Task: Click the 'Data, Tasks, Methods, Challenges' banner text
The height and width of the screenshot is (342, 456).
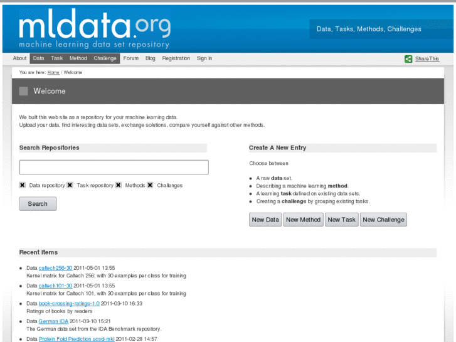Action: [369, 29]
